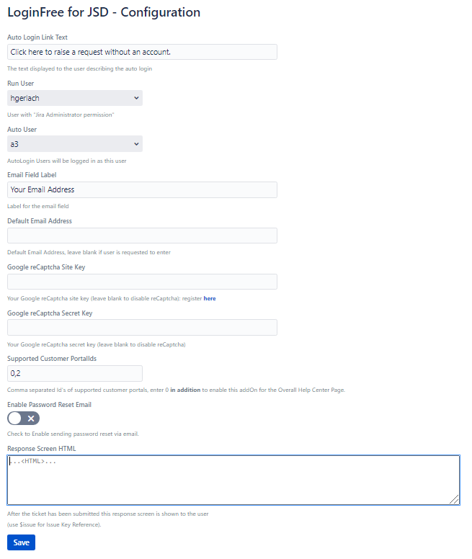Click the "Google reCaptcha Secret Key" label

pyautogui.click(x=50, y=313)
